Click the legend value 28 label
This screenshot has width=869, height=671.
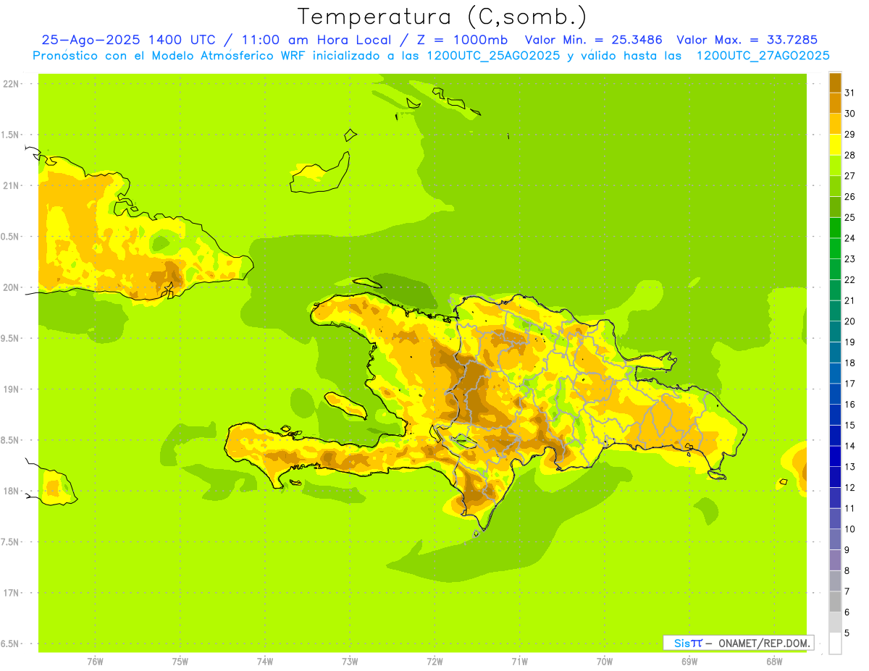[x=849, y=155]
